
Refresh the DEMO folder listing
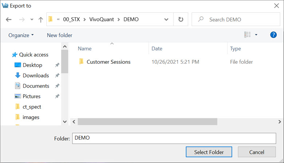point(181,20)
